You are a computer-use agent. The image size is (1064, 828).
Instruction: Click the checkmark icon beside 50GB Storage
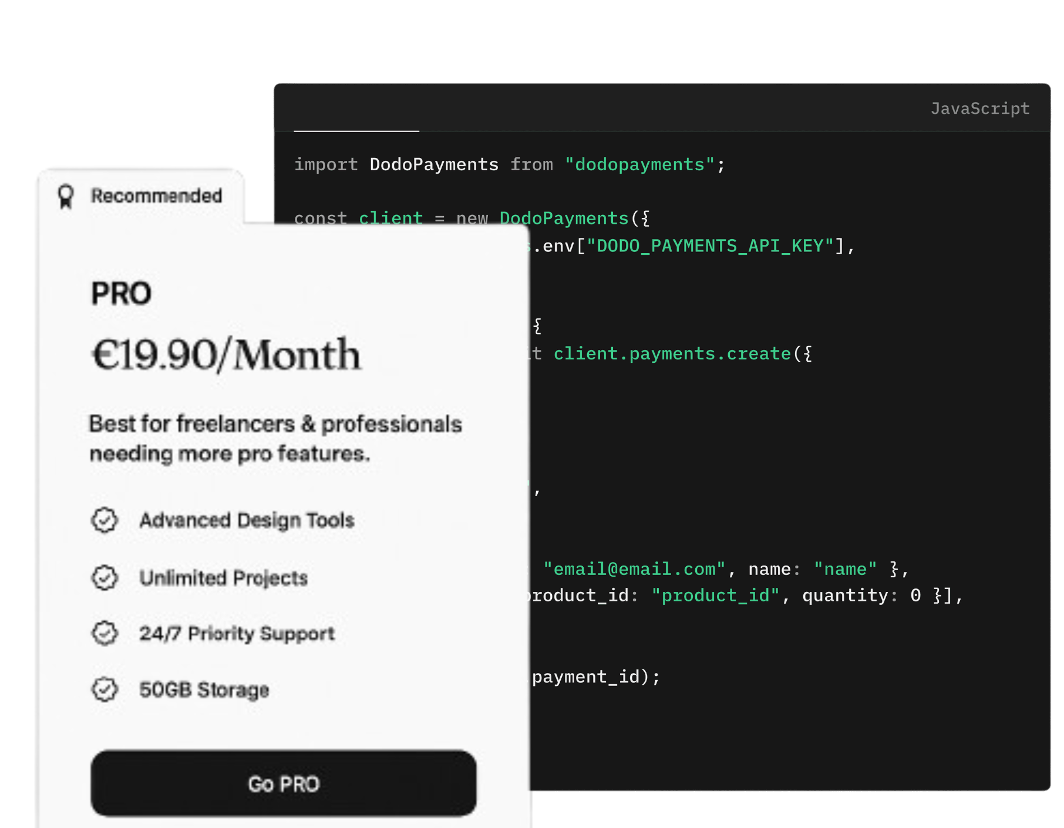point(105,689)
